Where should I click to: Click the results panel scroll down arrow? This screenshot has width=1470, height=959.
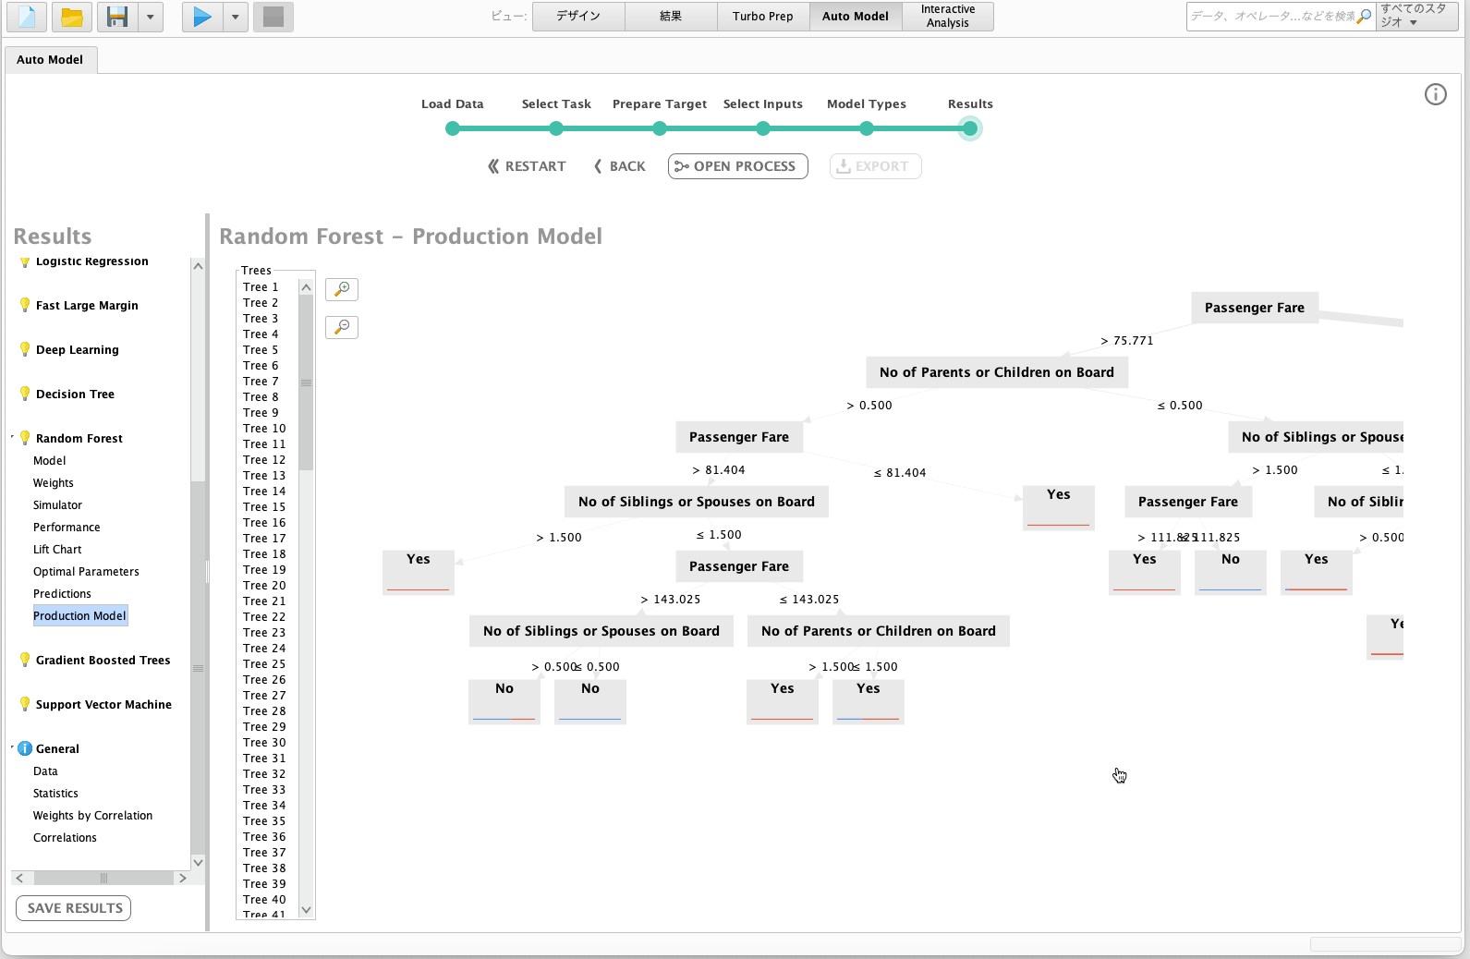[198, 862]
